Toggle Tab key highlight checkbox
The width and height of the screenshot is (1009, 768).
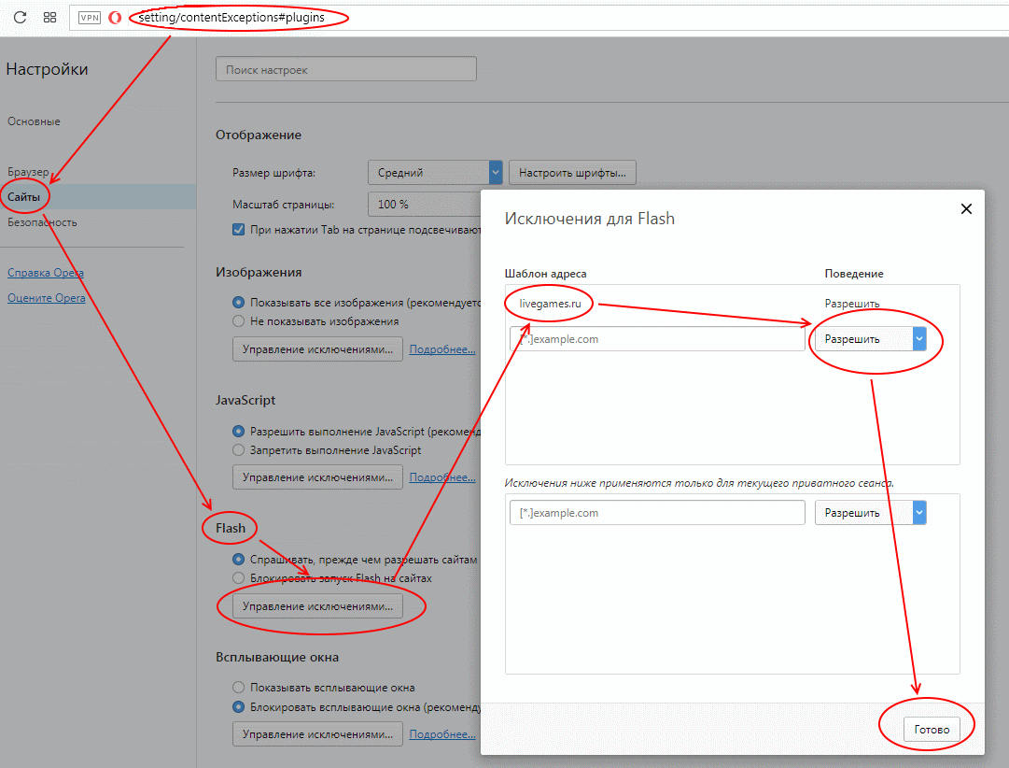238,230
